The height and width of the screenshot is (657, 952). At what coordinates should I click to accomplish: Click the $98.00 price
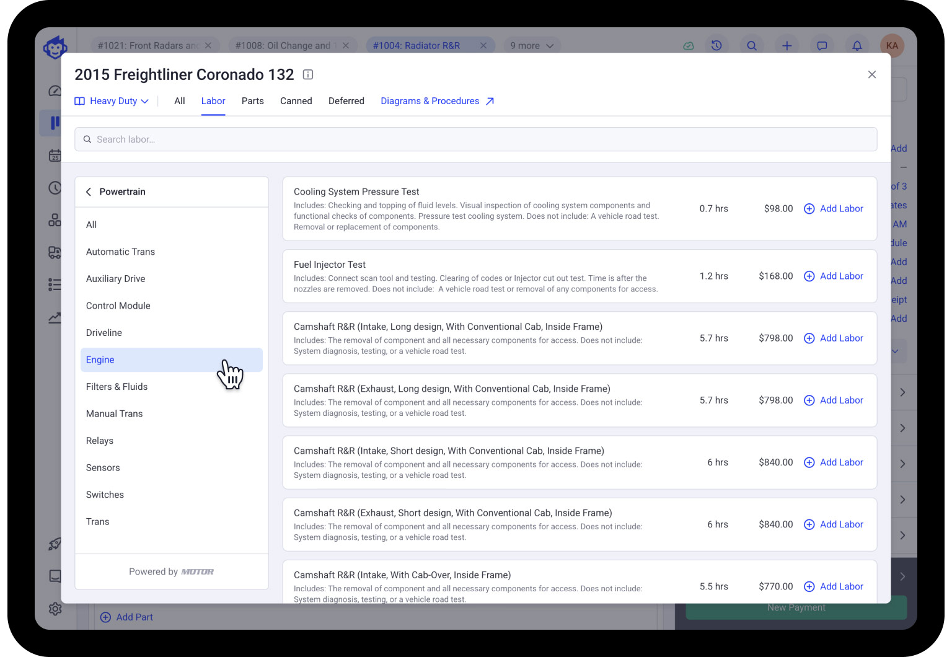point(778,209)
